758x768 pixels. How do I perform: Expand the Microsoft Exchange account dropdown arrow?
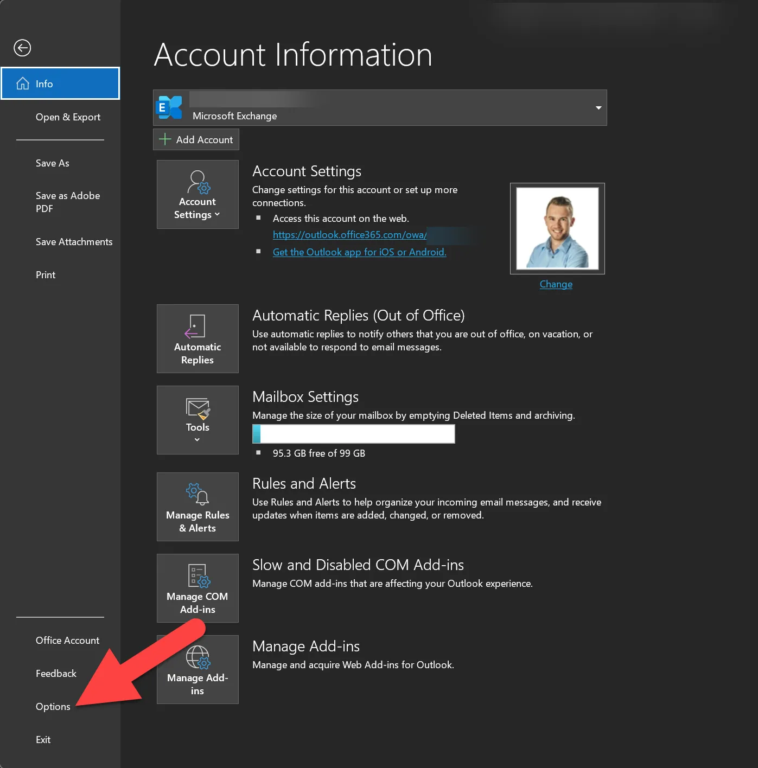[x=598, y=107]
